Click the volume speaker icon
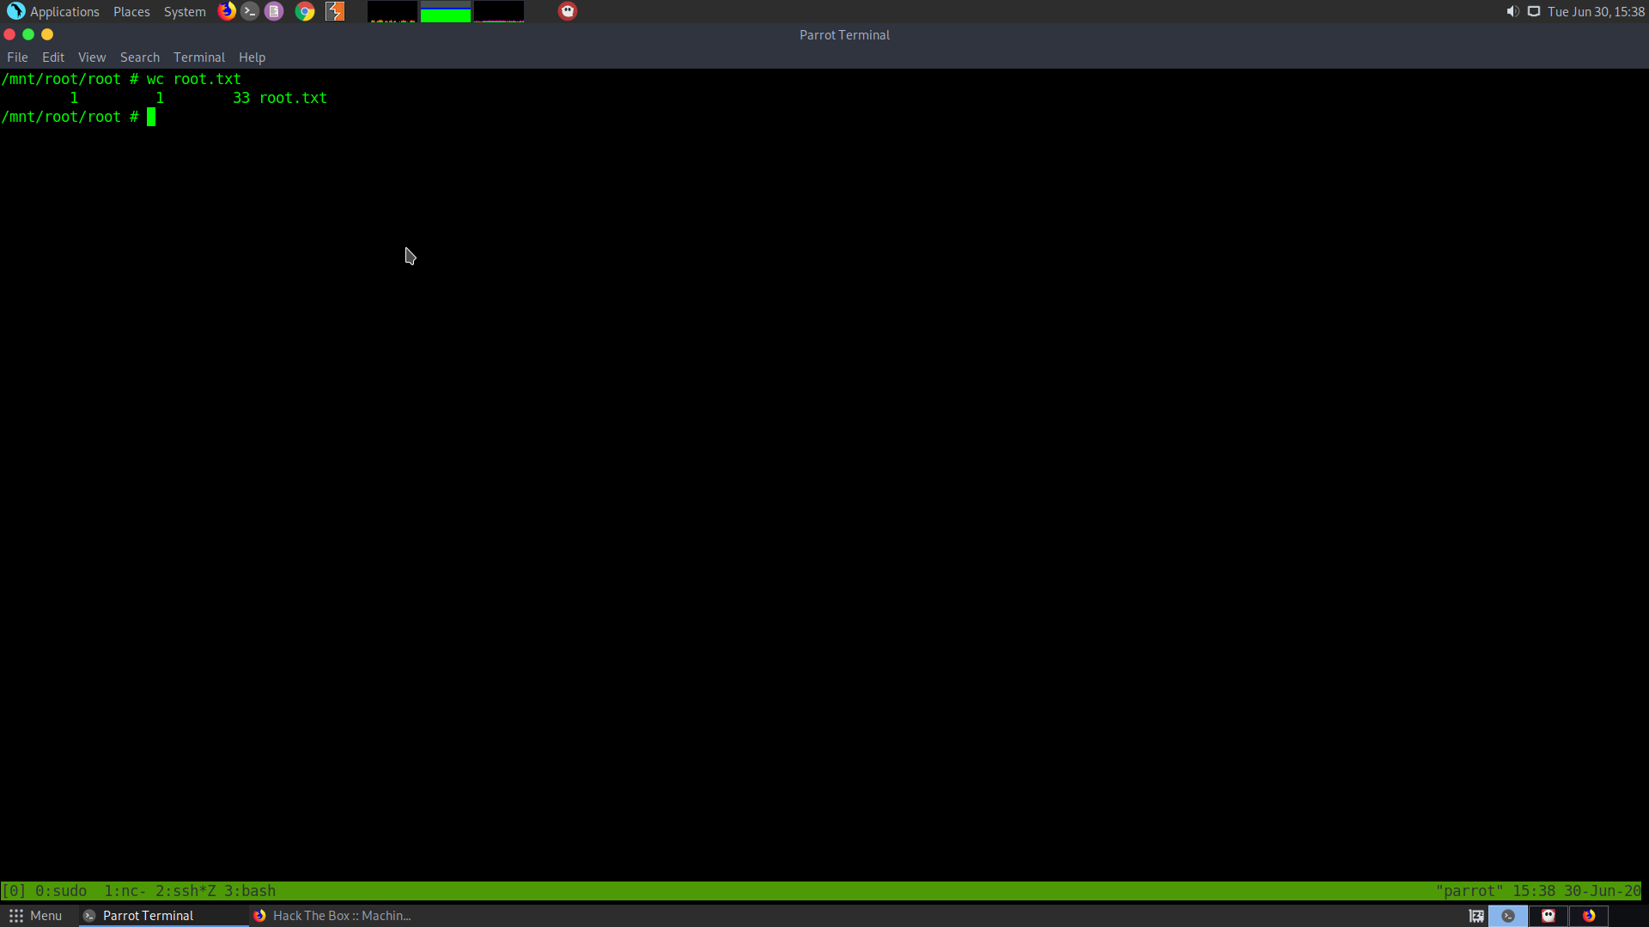This screenshot has height=927, width=1649. 1512,11
